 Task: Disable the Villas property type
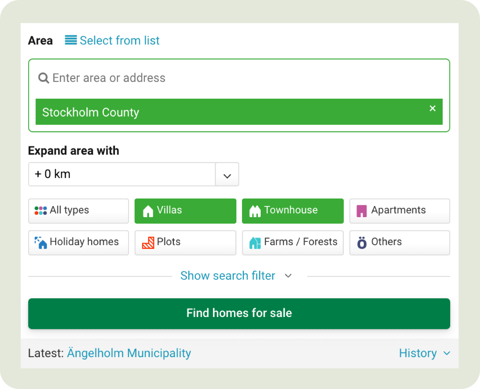185,211
